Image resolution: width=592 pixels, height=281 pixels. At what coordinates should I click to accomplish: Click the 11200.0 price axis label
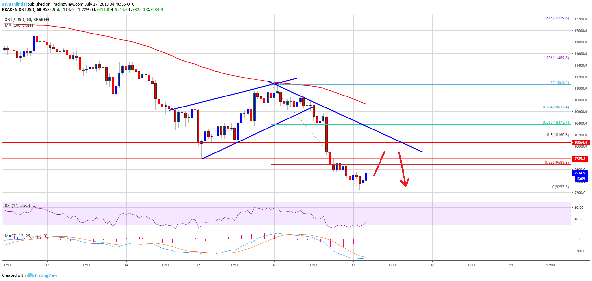pos(581,77)
